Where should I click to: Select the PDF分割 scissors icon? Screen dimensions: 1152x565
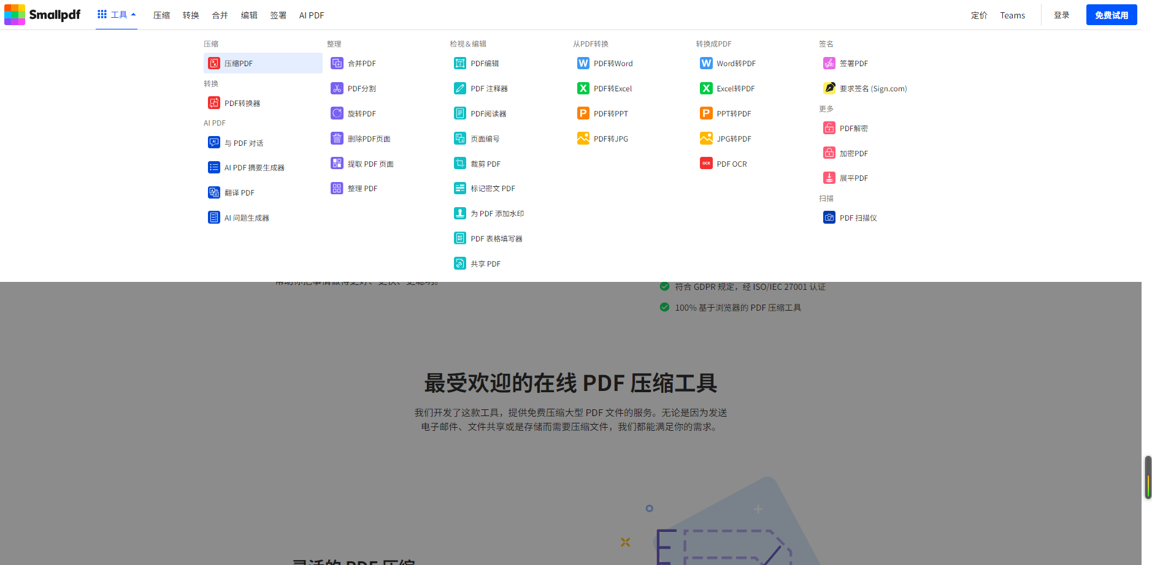pyautogui.click(x=337, y=88)
